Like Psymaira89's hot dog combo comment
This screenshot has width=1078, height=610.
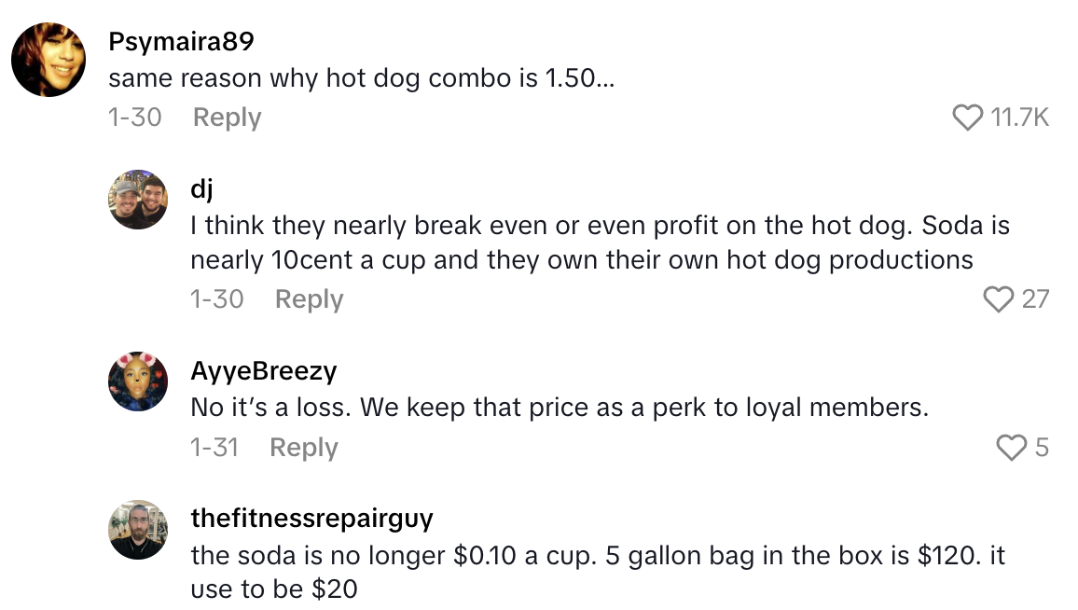coord(968,118)
